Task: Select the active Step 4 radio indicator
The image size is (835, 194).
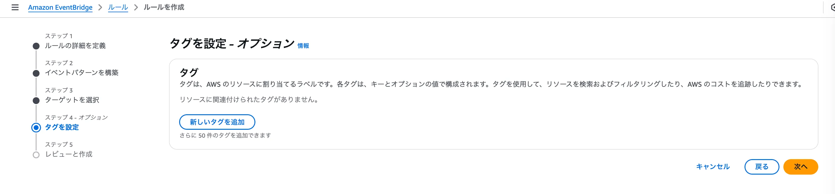Action: click(x=36, y=128)
